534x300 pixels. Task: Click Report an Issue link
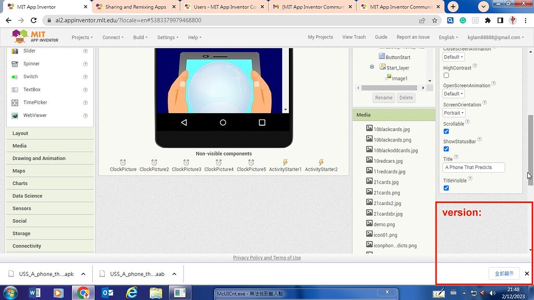413,37
